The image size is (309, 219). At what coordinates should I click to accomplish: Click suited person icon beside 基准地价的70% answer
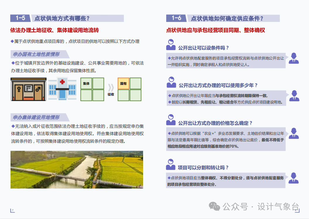point(293,133)
